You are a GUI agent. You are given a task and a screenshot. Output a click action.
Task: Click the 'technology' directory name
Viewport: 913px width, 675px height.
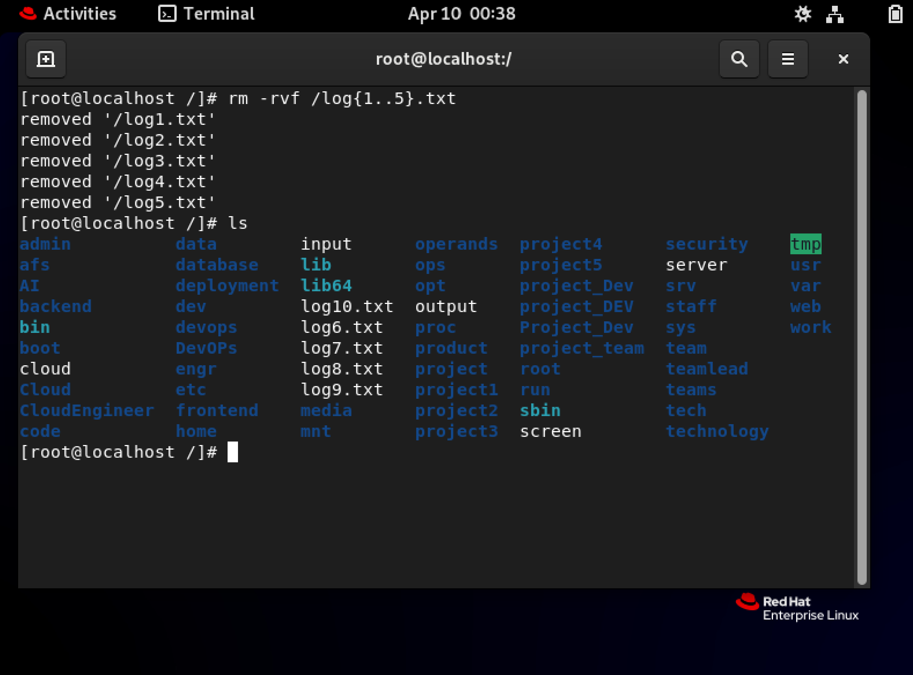(x=717, y=432)
